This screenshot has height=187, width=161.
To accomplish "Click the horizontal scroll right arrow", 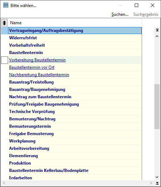I will pos(151,183).
